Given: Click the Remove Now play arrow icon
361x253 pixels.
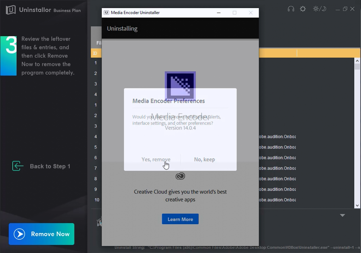Looking at the screenshot, I should 19,234.
